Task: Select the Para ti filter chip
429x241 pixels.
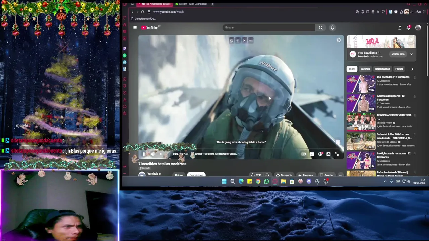Action: (399, 69)
